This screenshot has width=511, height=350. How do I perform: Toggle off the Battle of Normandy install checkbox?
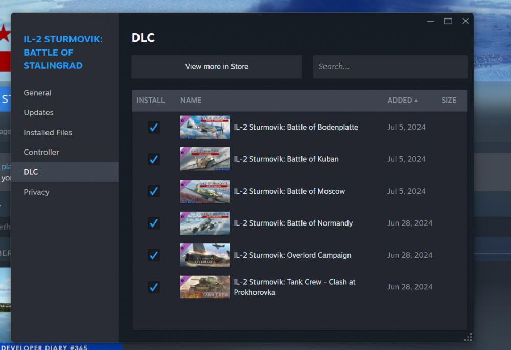[x=154, y=223]
